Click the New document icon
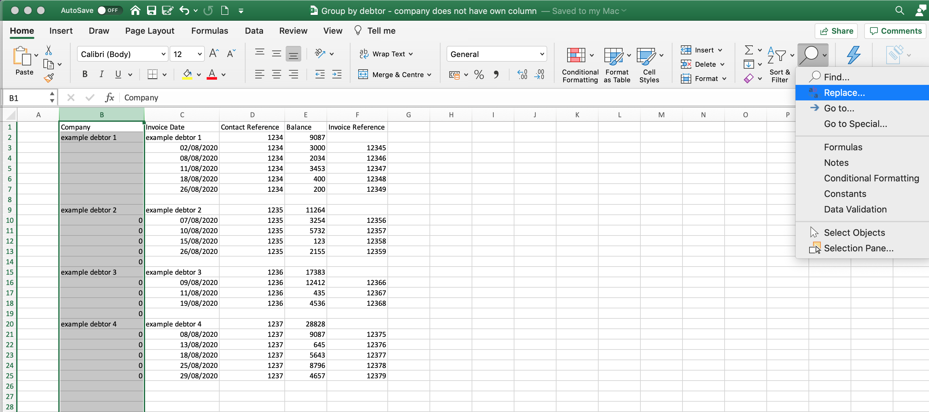Image resolution: width=929 pixels, height=412 pixels. [225, 10]
